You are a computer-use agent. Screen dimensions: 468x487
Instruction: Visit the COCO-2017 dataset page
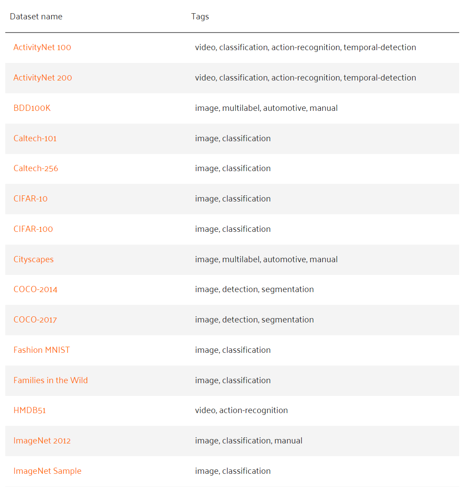[35, 320]
